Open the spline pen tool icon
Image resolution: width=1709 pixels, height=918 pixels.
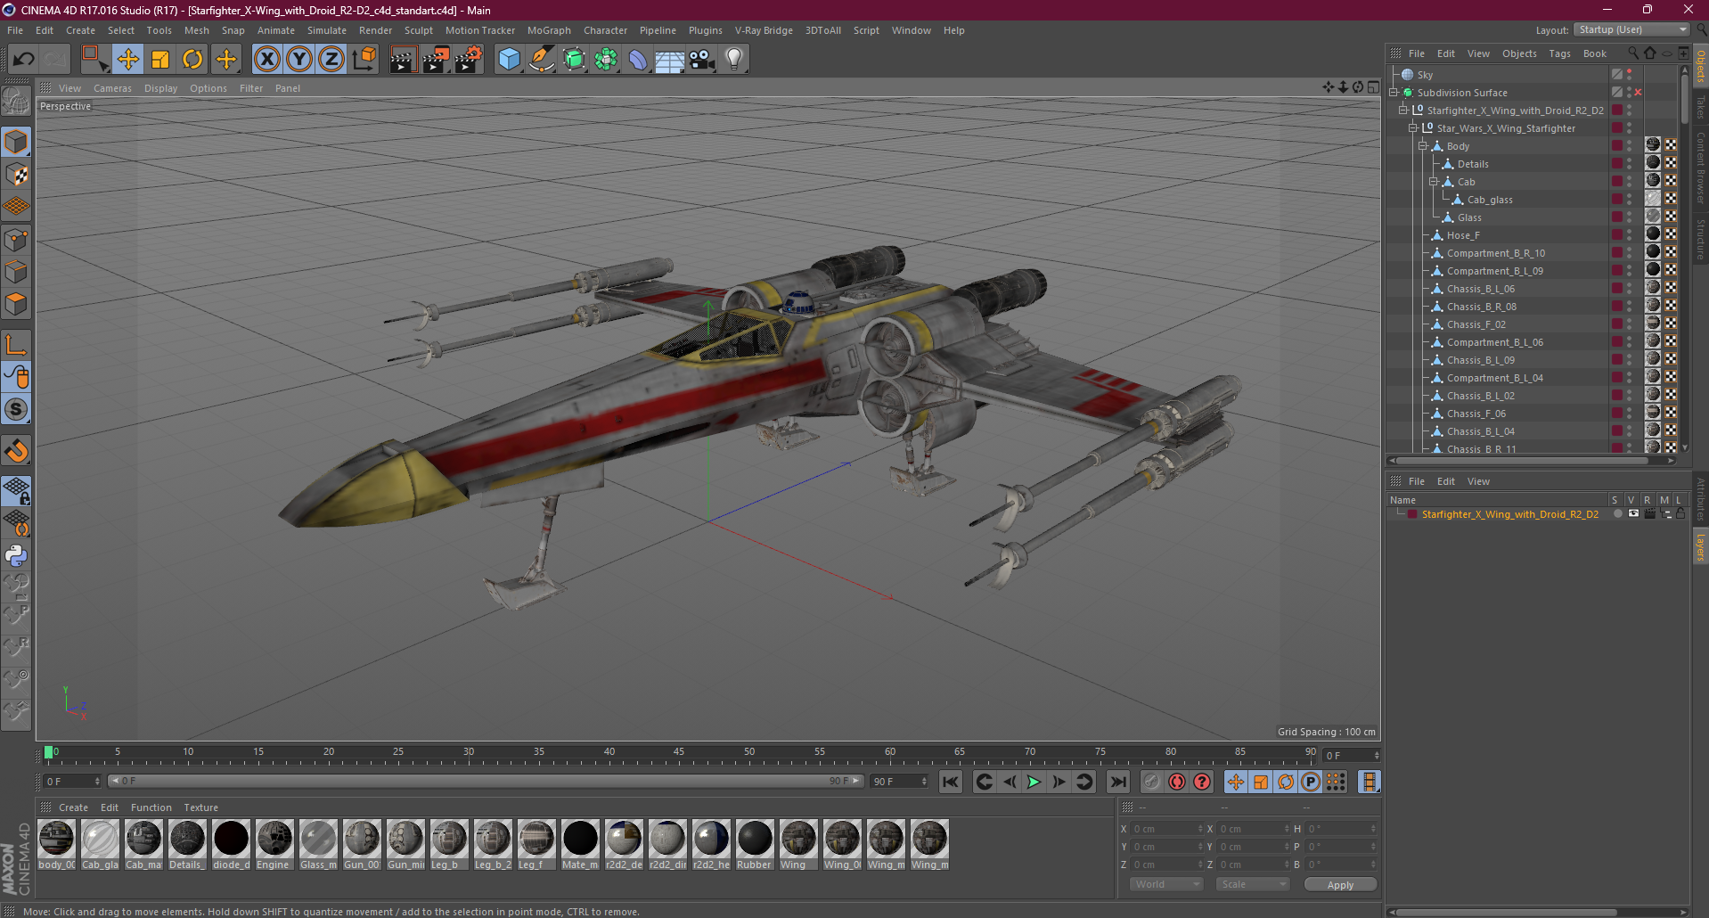[x=541, y=59]
